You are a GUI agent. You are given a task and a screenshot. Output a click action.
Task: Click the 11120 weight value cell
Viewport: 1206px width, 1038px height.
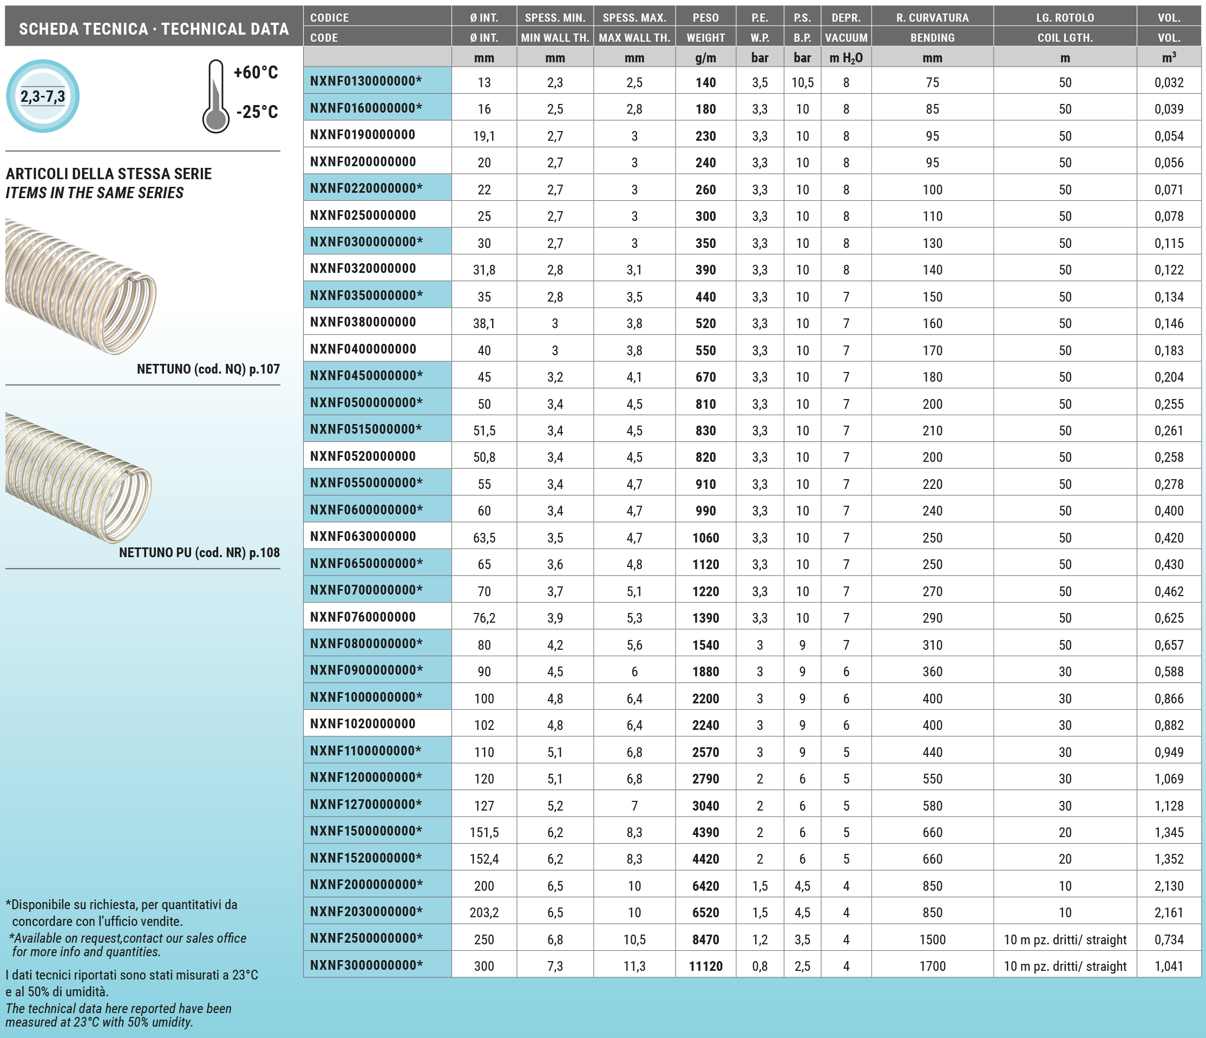coord(705,966)
